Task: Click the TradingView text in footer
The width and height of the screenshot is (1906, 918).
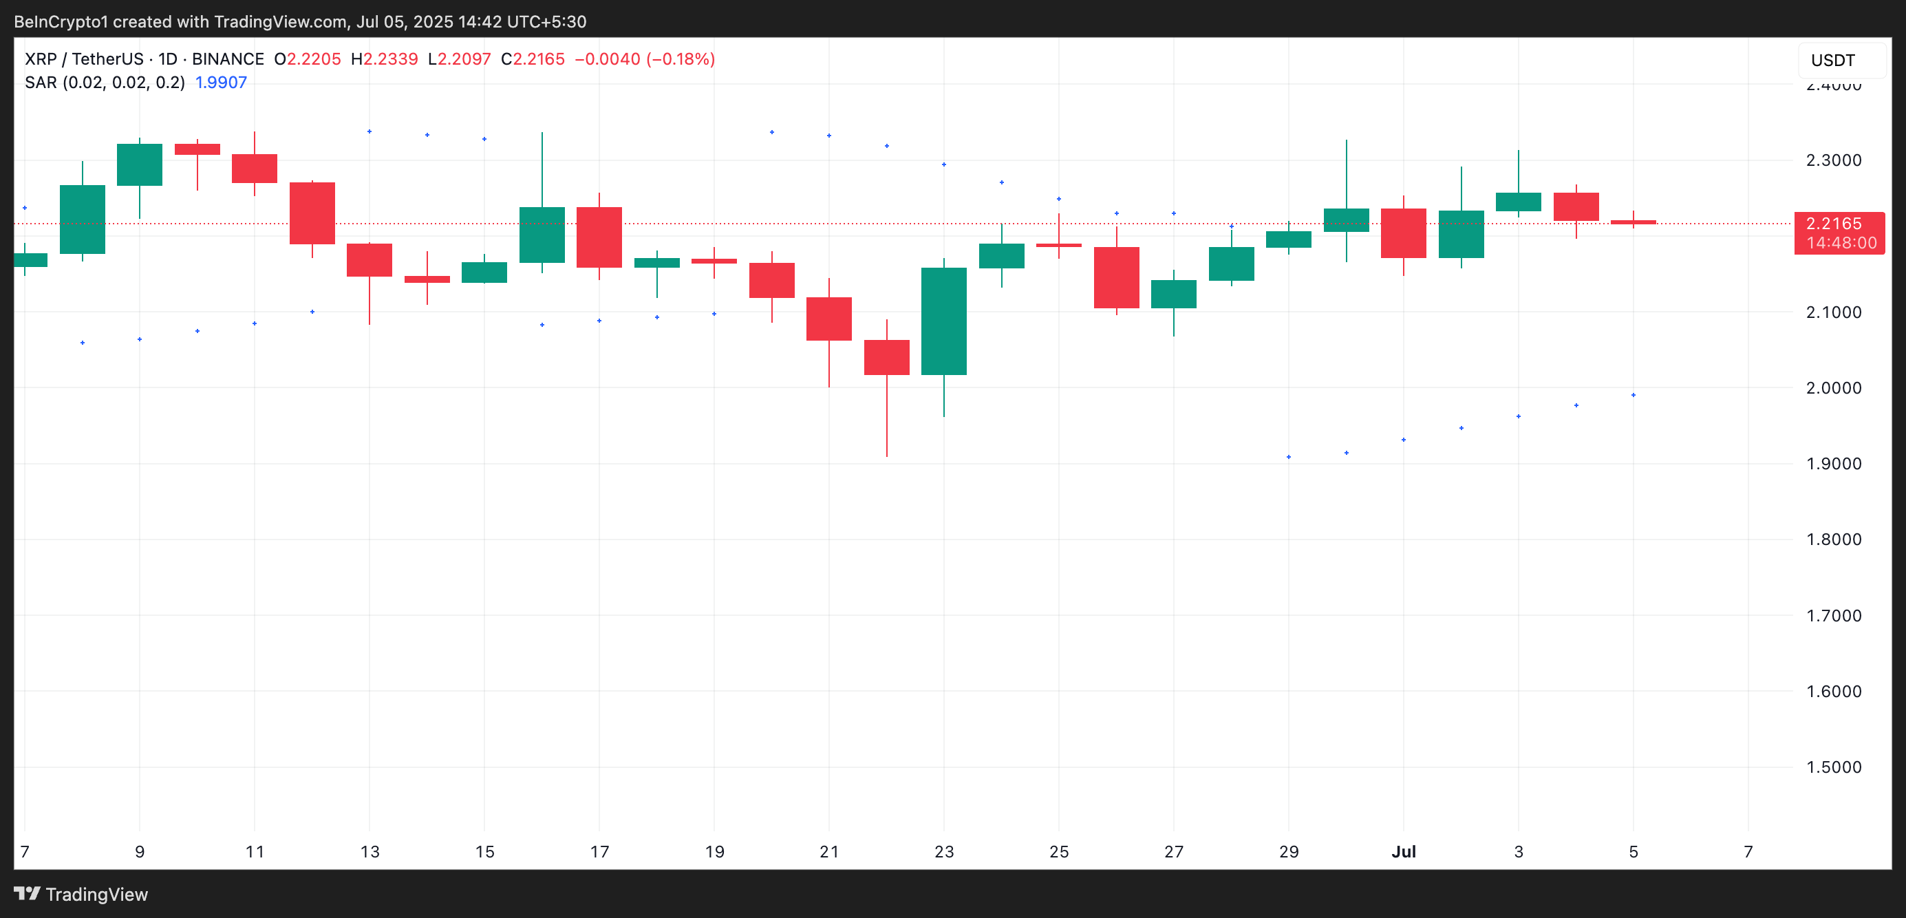Action: point(96,895)
